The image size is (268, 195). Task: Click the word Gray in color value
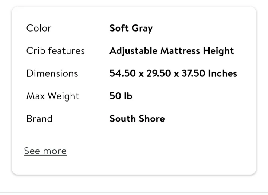click(x=142, y=29)
